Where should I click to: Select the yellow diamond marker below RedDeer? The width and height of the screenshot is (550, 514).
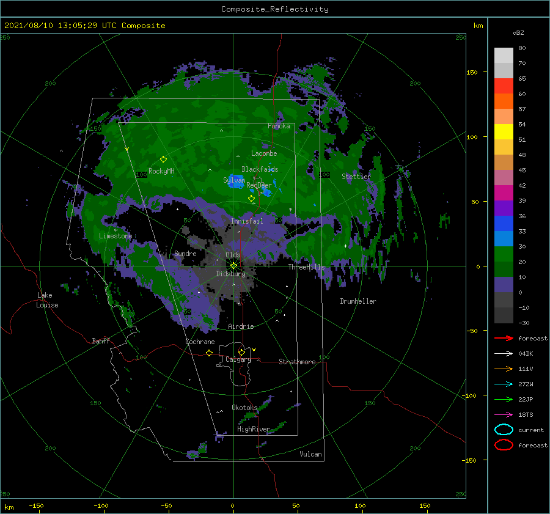pyautogui.click(x=251, y=198)
